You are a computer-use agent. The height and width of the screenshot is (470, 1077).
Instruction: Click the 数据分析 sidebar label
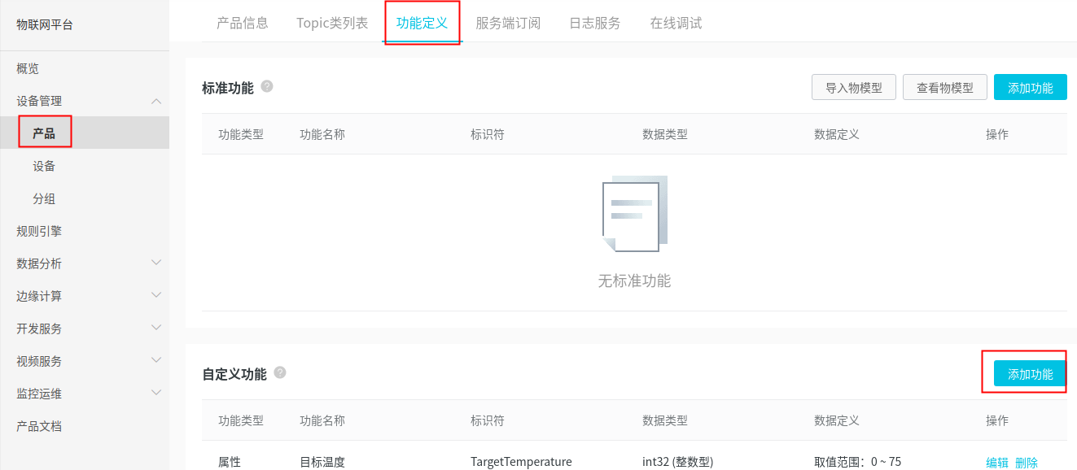pyautogui.click(x=39, y=263)
